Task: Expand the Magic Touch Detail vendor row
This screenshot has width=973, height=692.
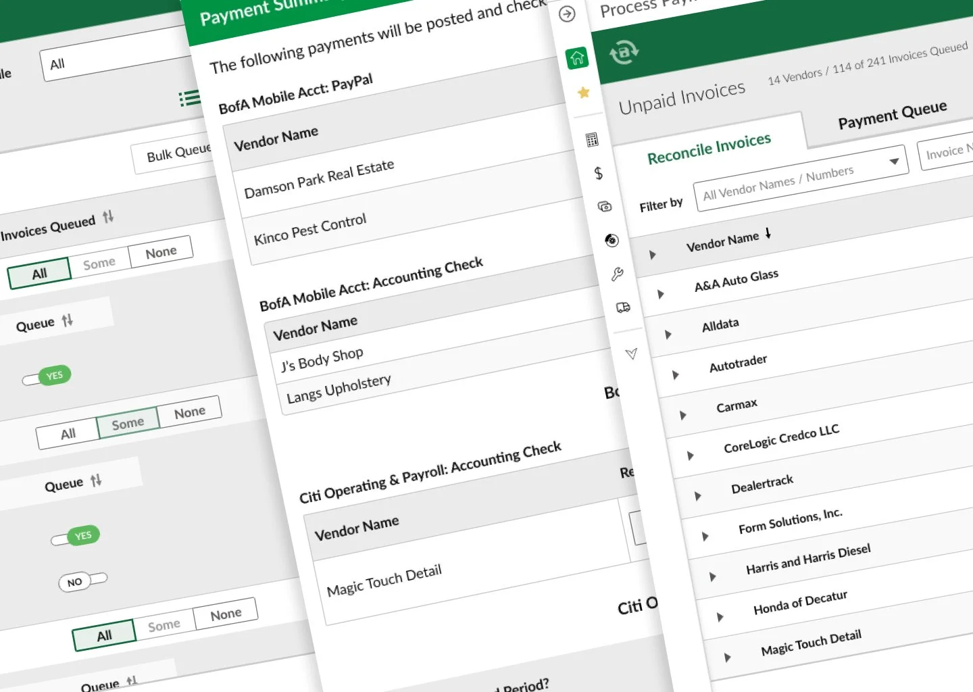Action: (727, 657)
